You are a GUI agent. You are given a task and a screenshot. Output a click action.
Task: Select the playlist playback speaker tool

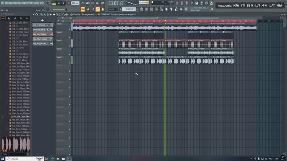coord(67,14)
